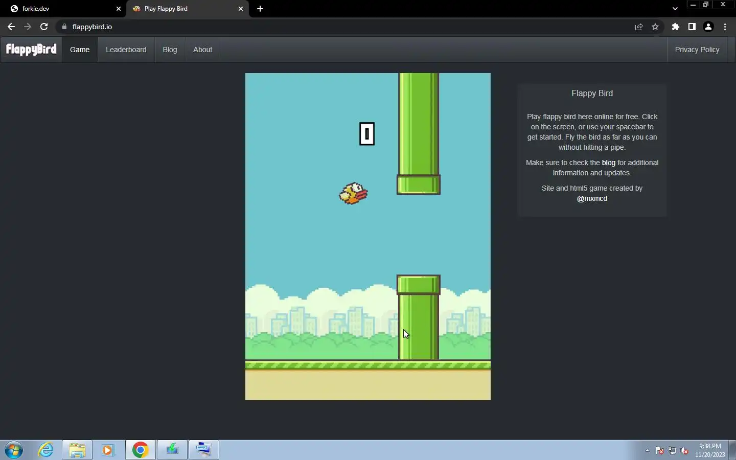Viewport: 736px width, 460px height.
Task: Open the Leaderboard page
Action: [126, 50]
